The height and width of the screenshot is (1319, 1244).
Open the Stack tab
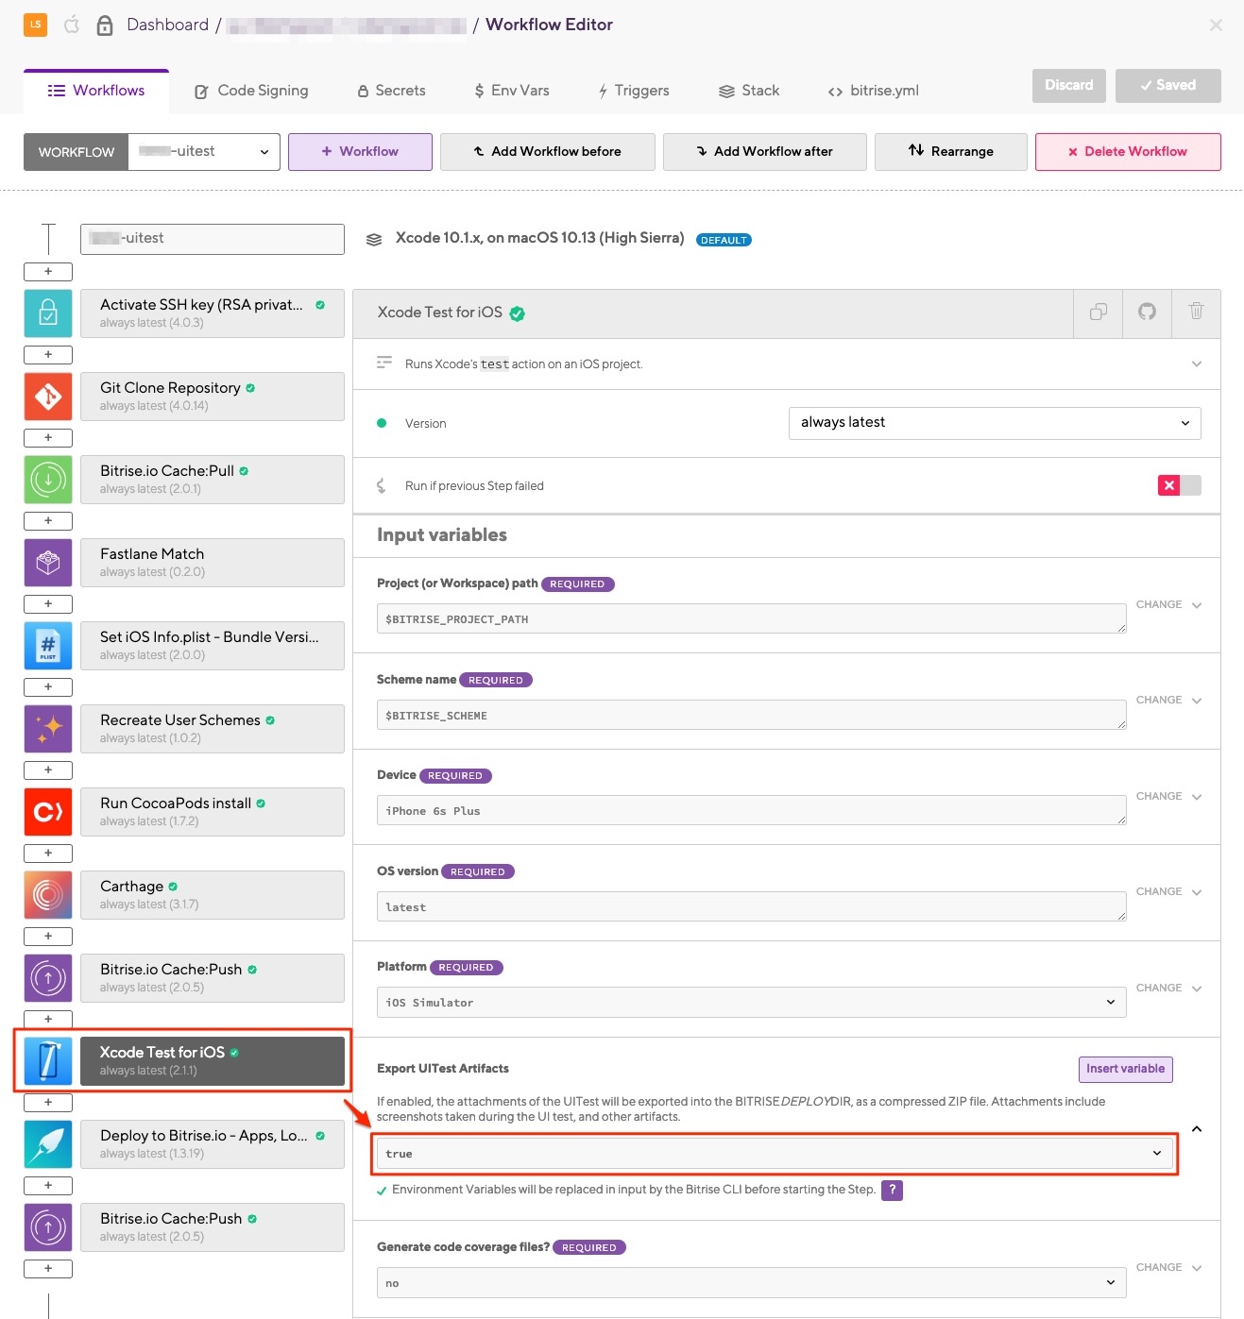(749, 91)
